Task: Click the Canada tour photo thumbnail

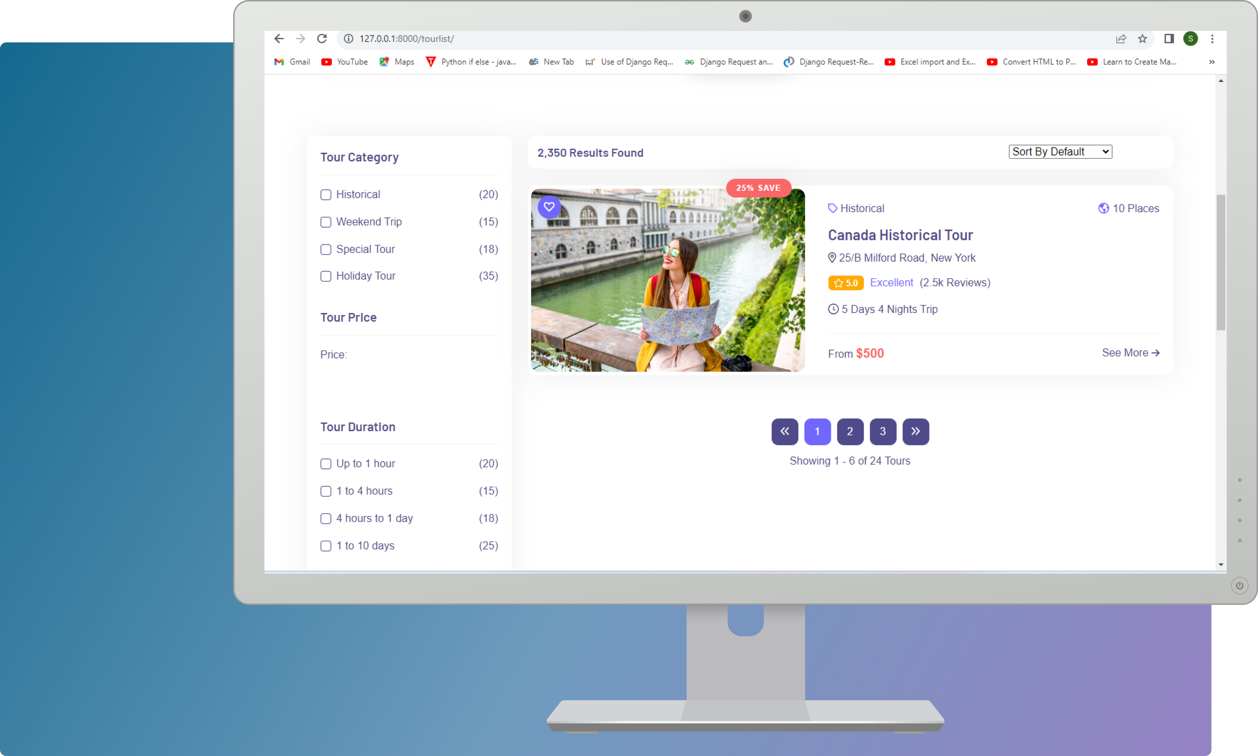Action: tap(668, 280)
